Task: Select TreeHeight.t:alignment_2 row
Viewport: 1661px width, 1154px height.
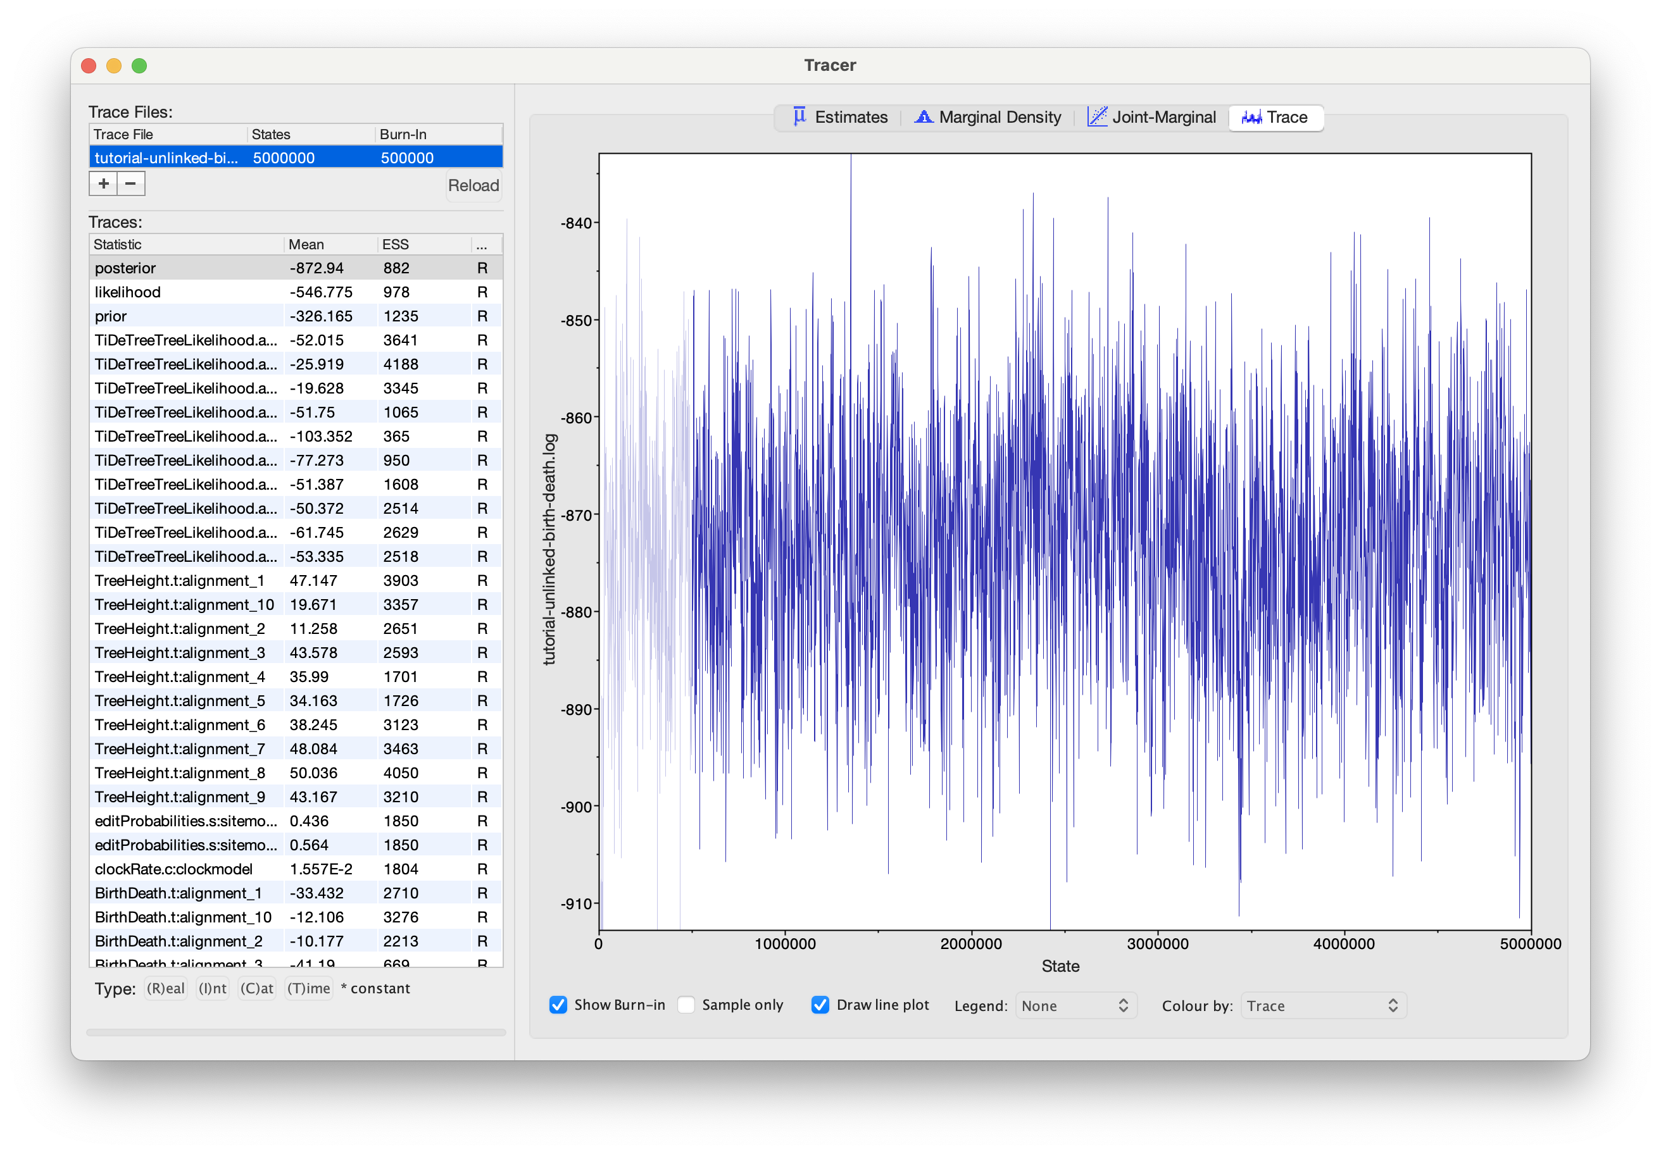Action: pos(296,628)
